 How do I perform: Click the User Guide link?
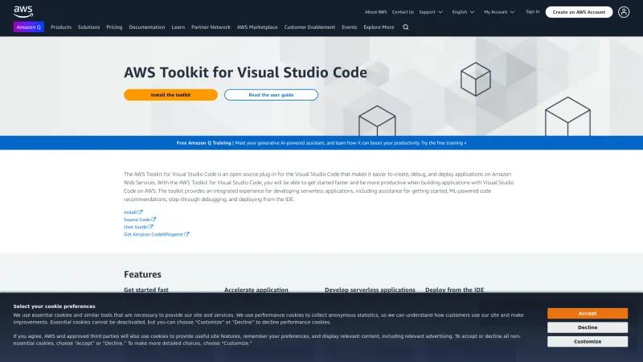(138, 227)
